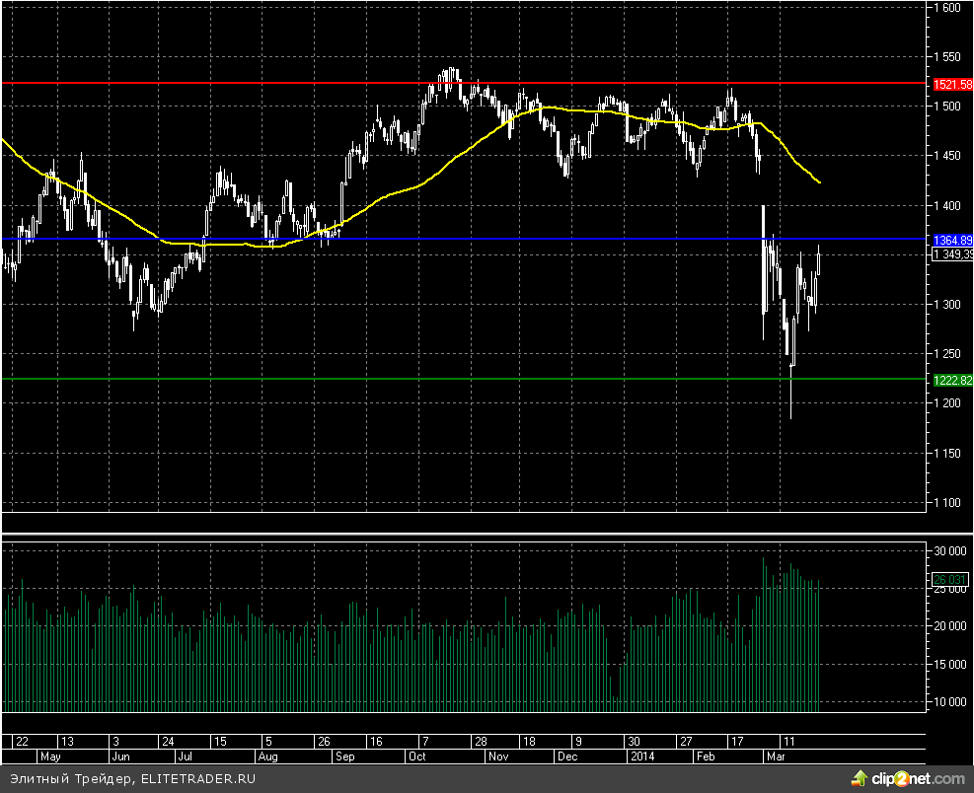Grab the divider between price and volume panels
This screenshot has width=974, height=793.
point(464,535)
